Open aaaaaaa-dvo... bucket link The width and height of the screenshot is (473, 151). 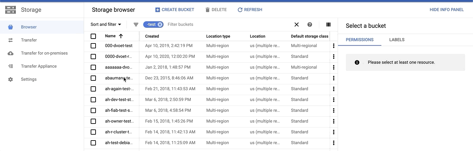(119, 67)
